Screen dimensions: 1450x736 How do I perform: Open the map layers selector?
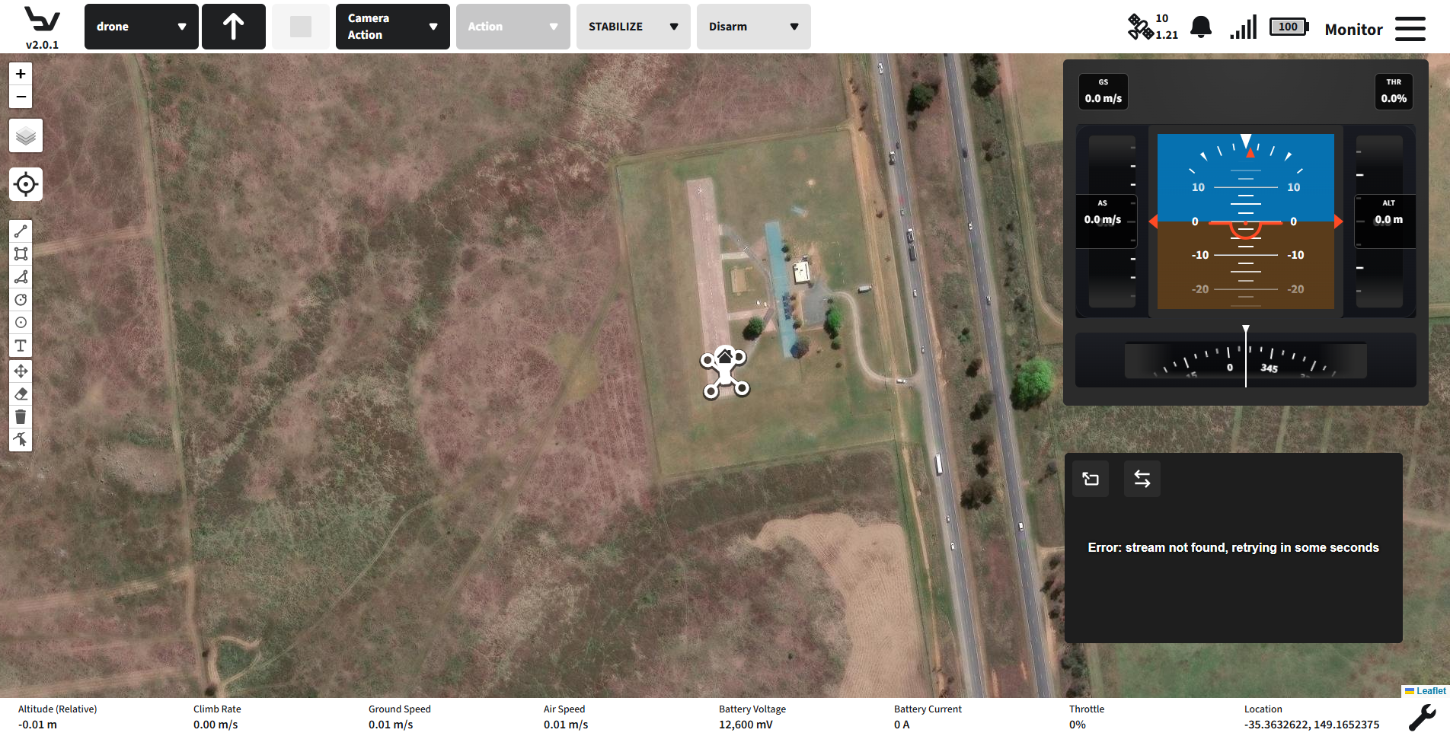coord(26,136)
